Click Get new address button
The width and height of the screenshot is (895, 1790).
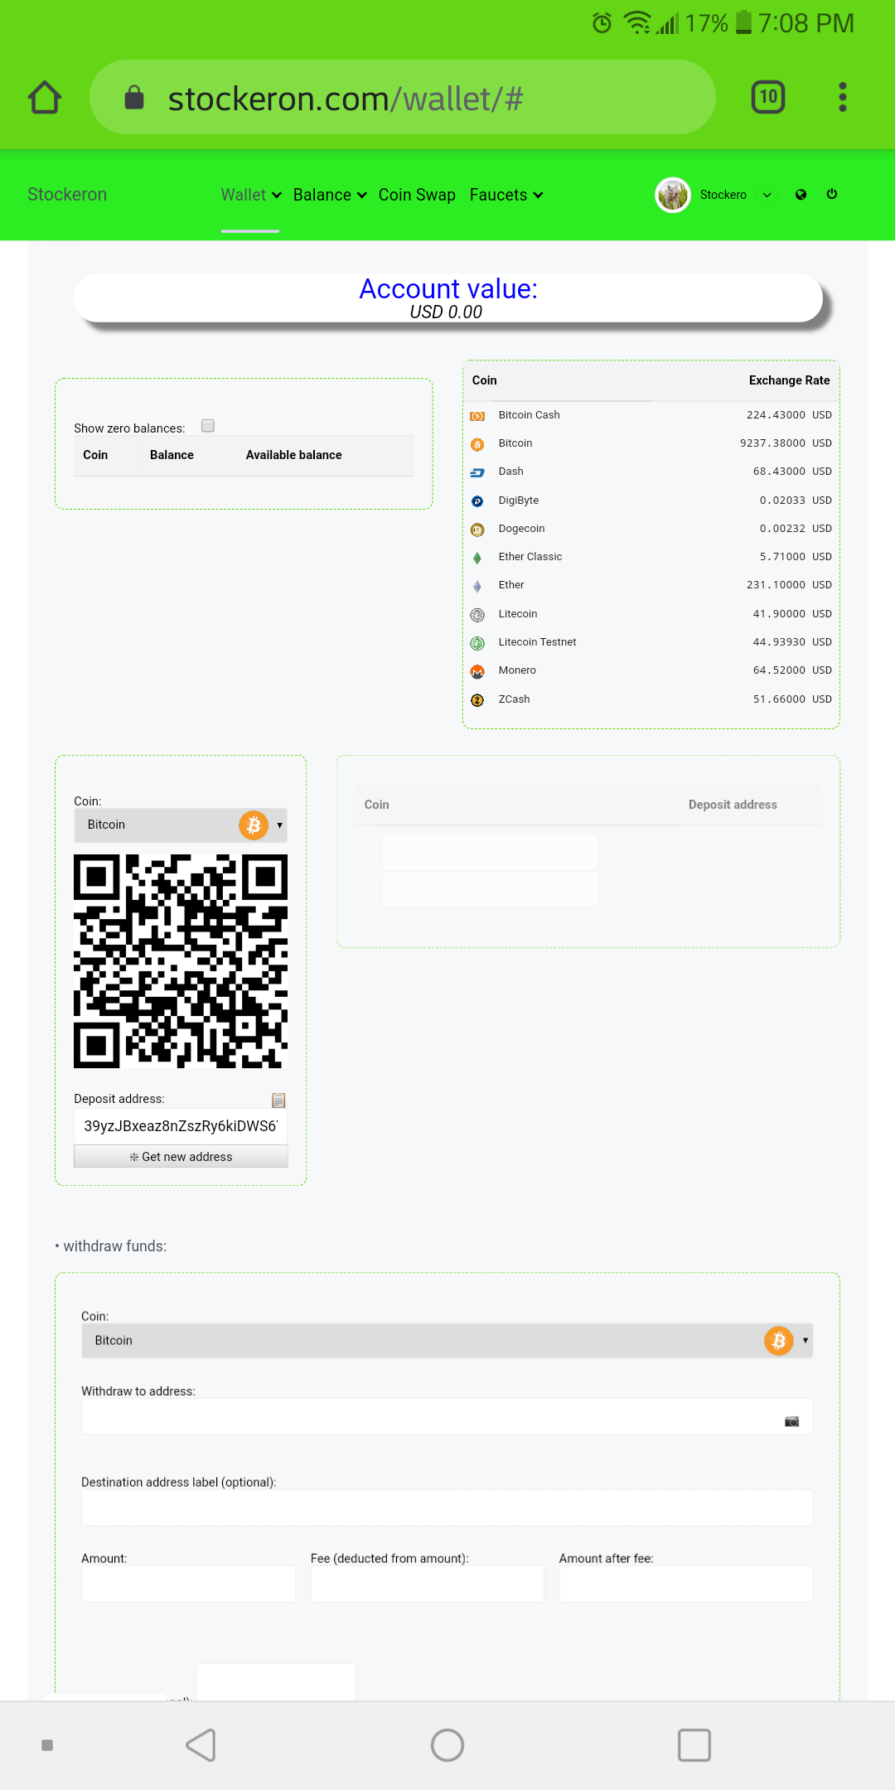181,1157
